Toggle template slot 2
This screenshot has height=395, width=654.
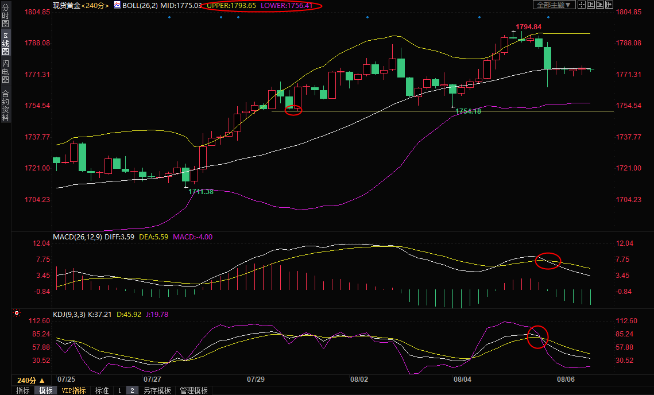coord(132,390)
